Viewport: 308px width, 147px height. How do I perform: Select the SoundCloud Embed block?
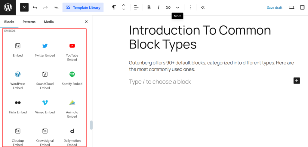45,81
